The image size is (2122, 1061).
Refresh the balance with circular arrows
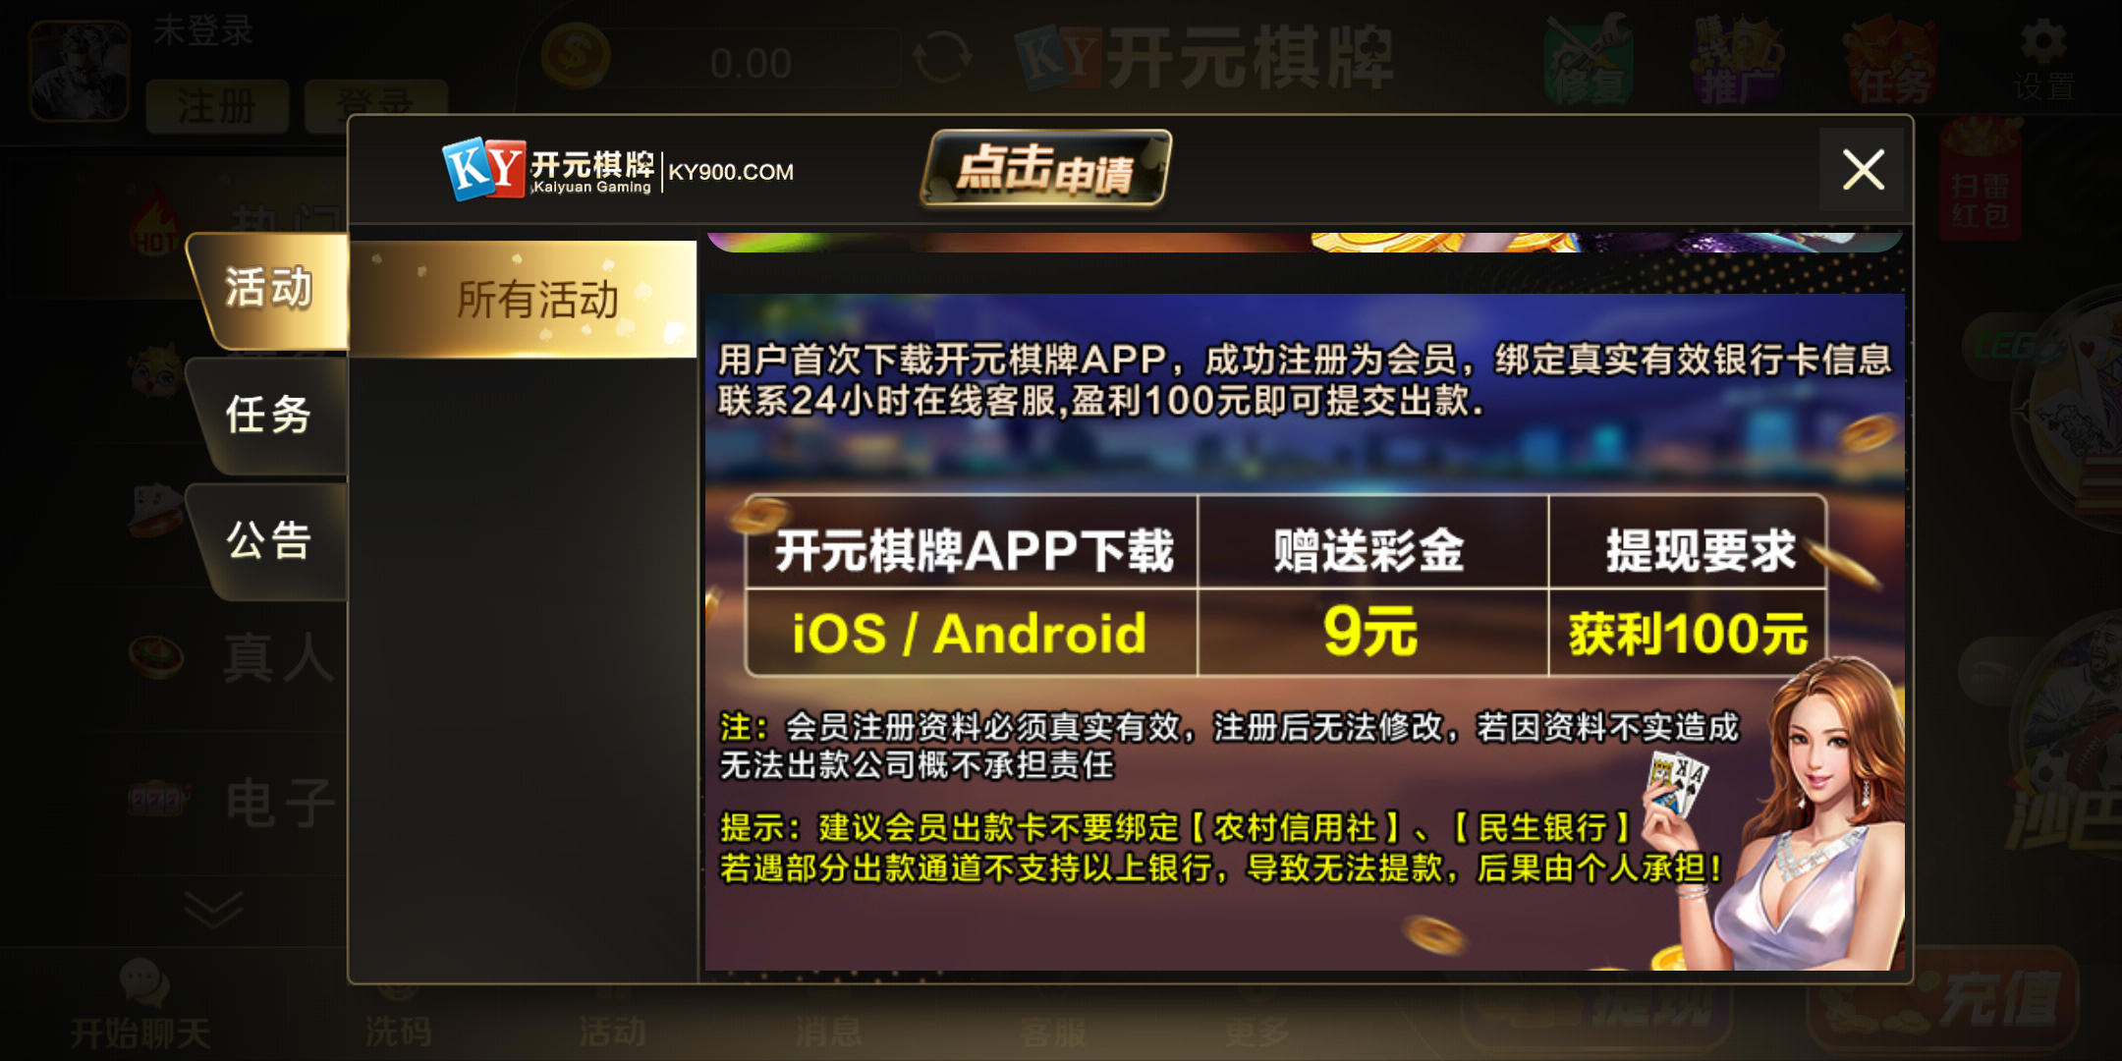pos(942,57)
